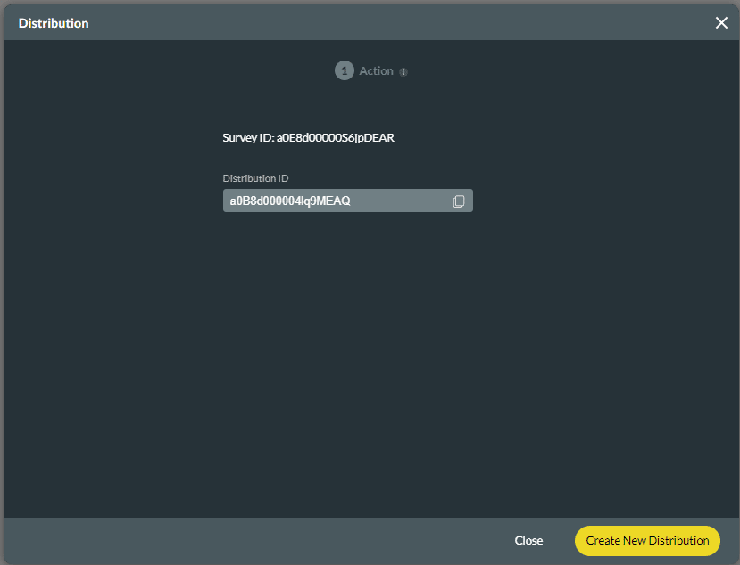Click the Distribution ID label text
Viewport: 740px width, 565px height.
(255, 178)
